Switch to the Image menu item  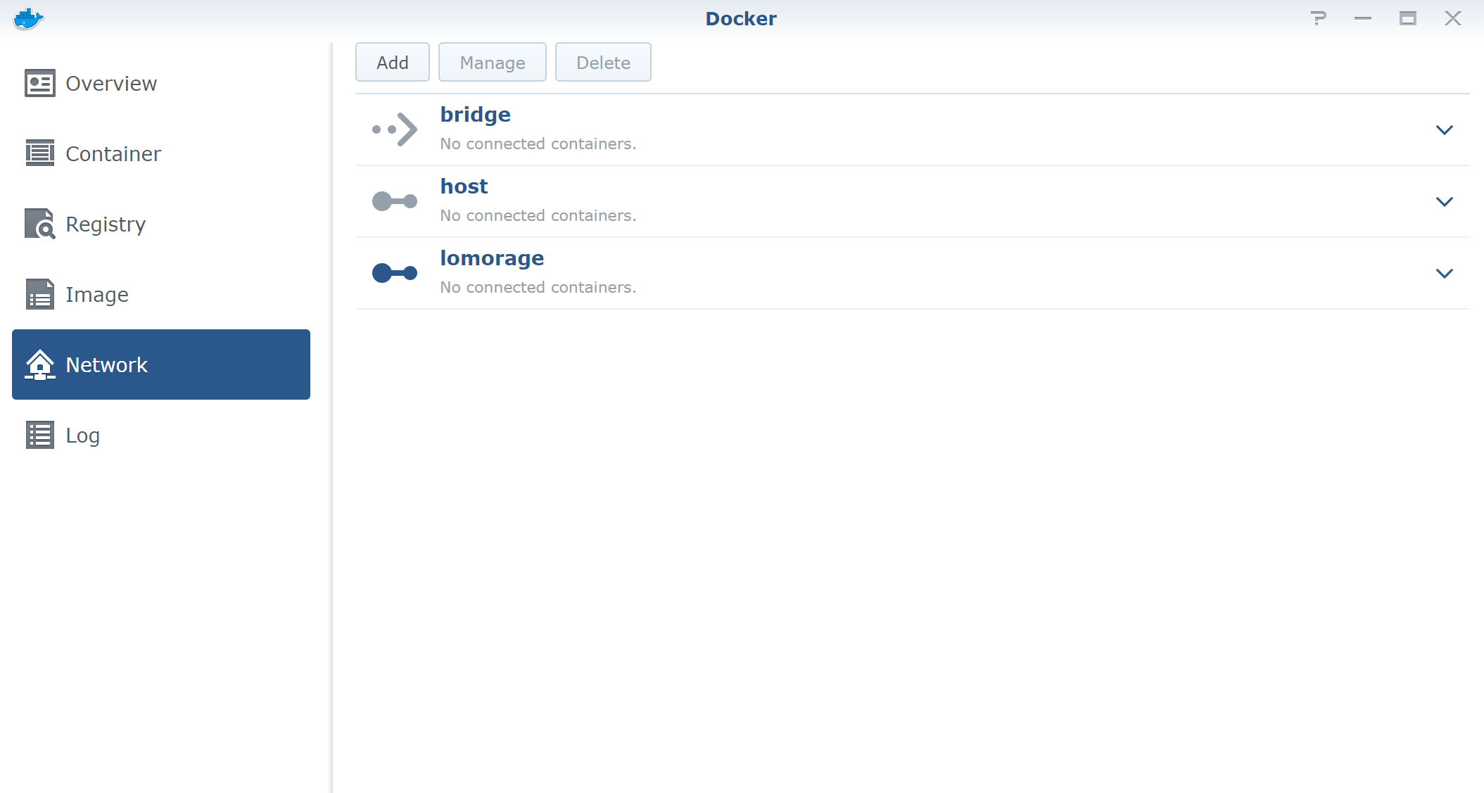tap(161, 294)
